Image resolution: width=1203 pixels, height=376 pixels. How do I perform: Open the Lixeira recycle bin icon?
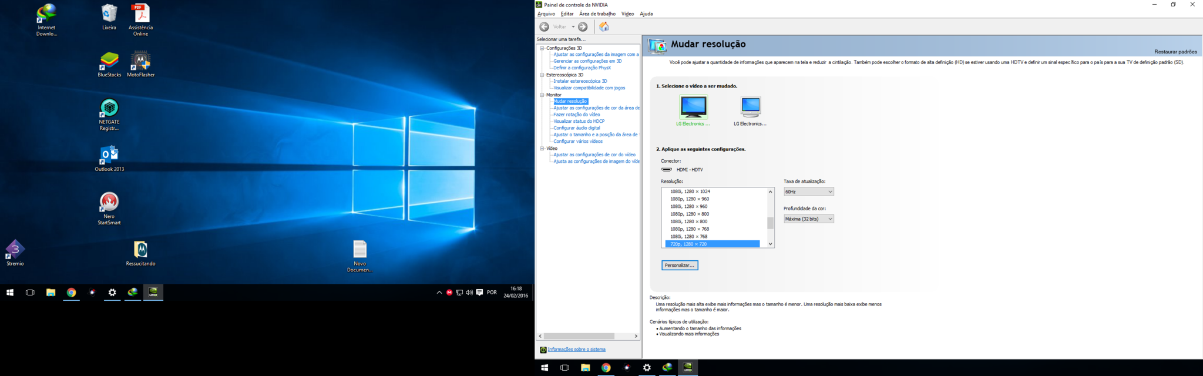109,17
